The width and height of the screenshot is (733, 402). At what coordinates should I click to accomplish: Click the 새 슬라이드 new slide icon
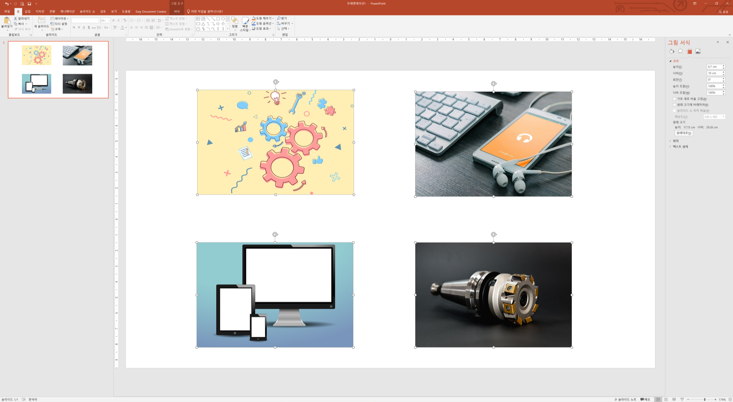click(x=41, y=21)
